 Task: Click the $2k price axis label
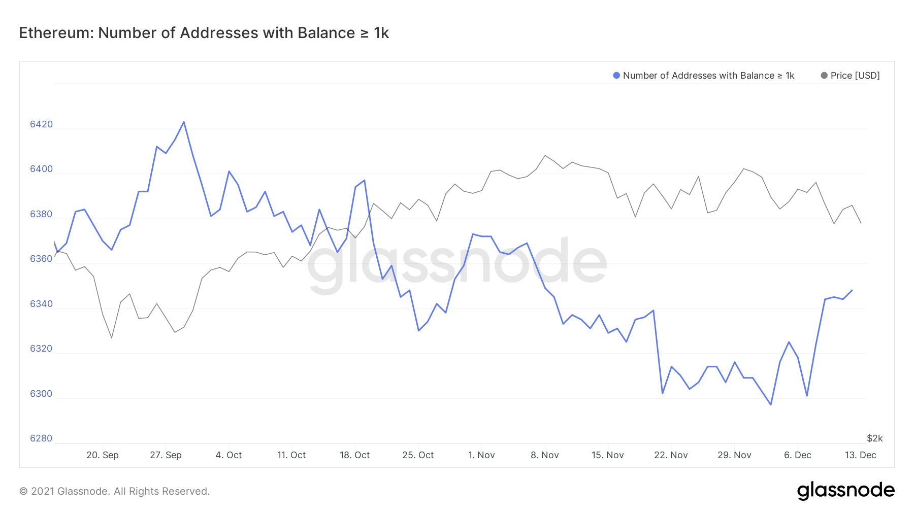(x=874, y=438)
